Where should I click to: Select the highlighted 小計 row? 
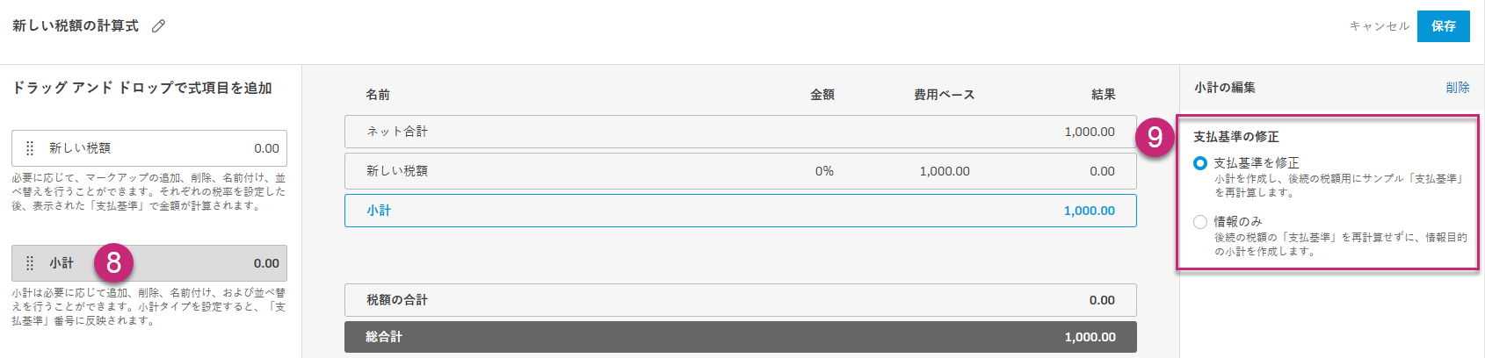[740, 211]
